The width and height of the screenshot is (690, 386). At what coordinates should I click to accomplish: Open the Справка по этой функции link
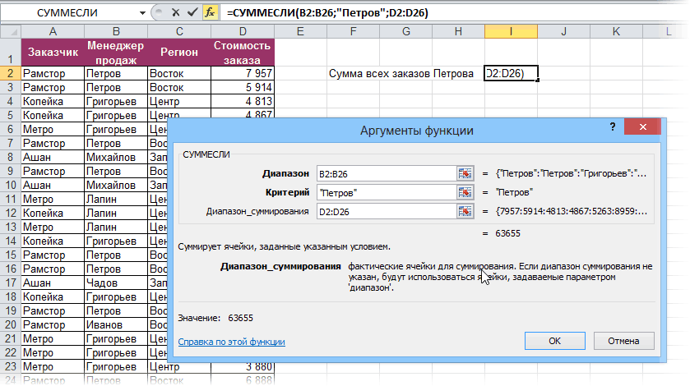(231, 341)
